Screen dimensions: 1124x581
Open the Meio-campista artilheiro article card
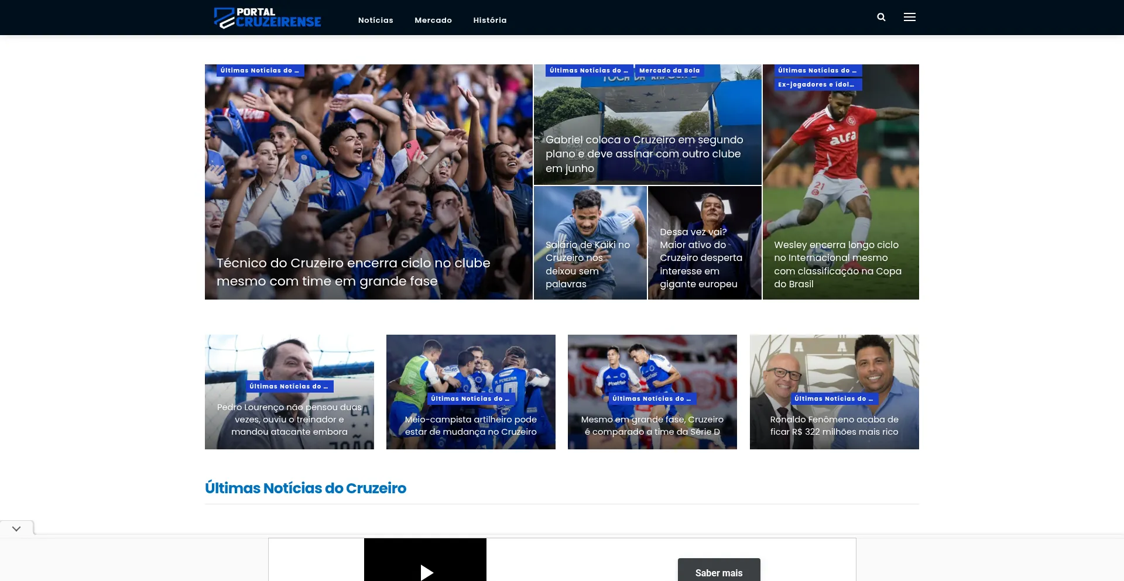[x=471, y=425]
